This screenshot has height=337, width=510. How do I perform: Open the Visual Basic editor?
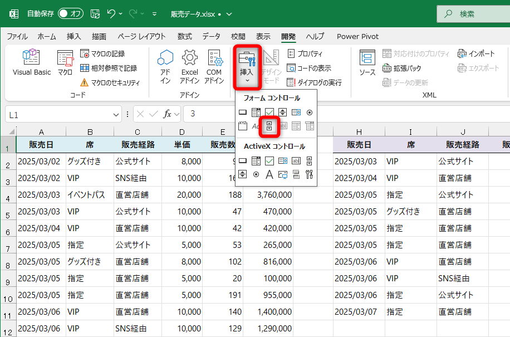[x=31, y=62]
